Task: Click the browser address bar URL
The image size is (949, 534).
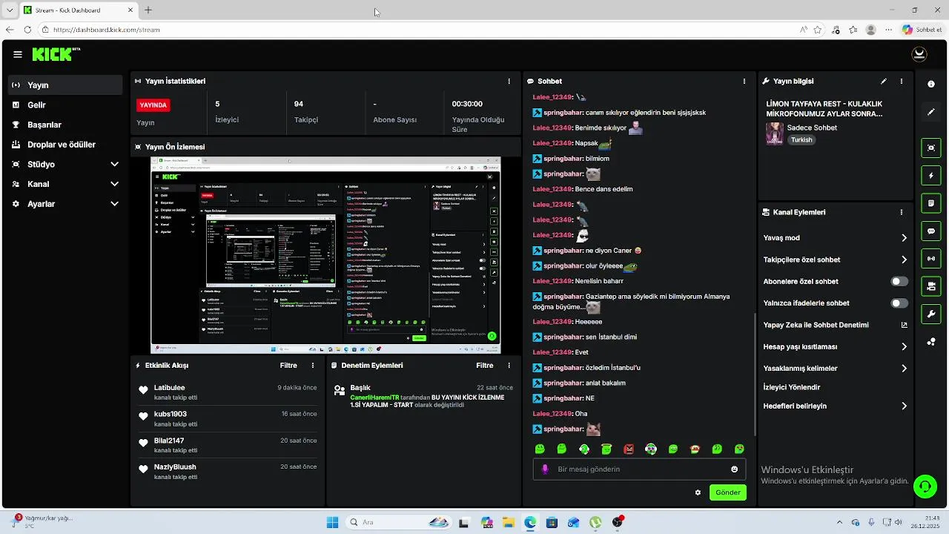Action: 107,30
